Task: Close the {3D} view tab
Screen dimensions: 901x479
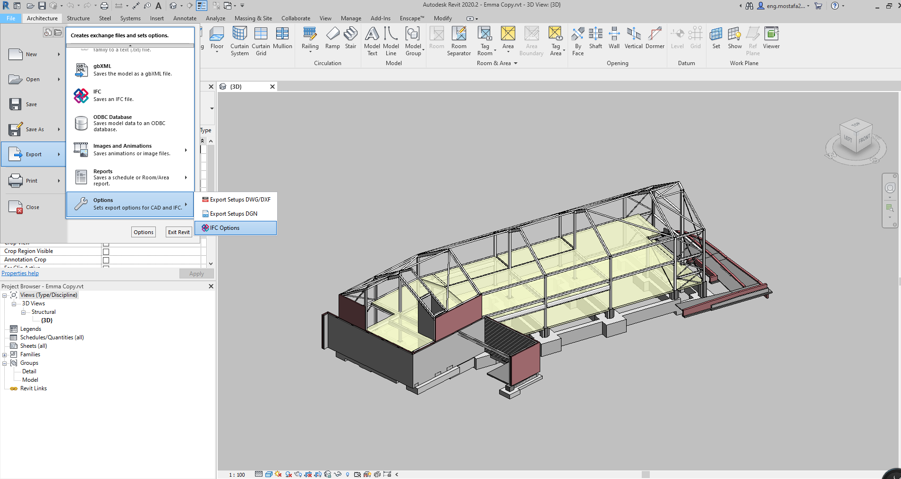Action: click(272, 87)
